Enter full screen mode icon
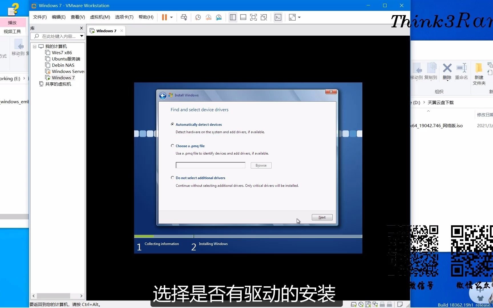This screenshot has height=308, width=493. coord(253,17)
